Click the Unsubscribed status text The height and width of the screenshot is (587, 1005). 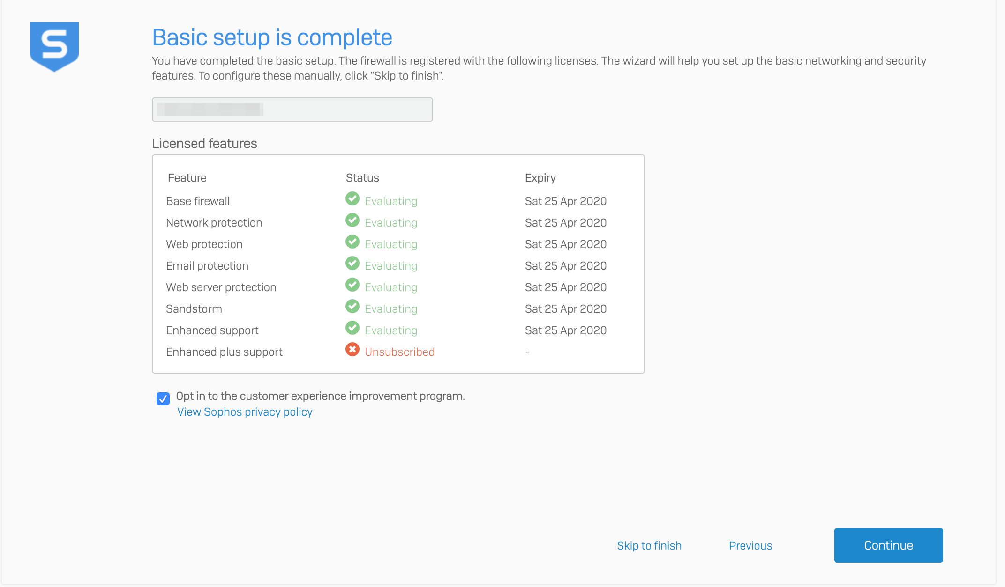[x=400, y=352]
